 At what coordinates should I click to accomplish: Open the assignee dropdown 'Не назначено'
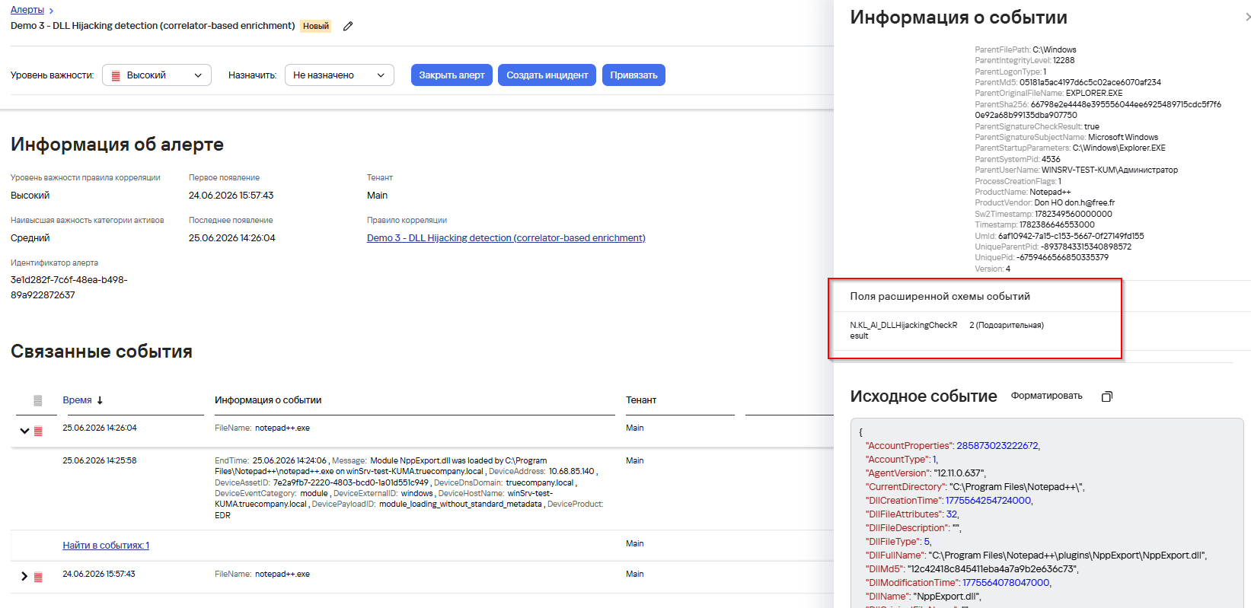(x=340, y=75)
